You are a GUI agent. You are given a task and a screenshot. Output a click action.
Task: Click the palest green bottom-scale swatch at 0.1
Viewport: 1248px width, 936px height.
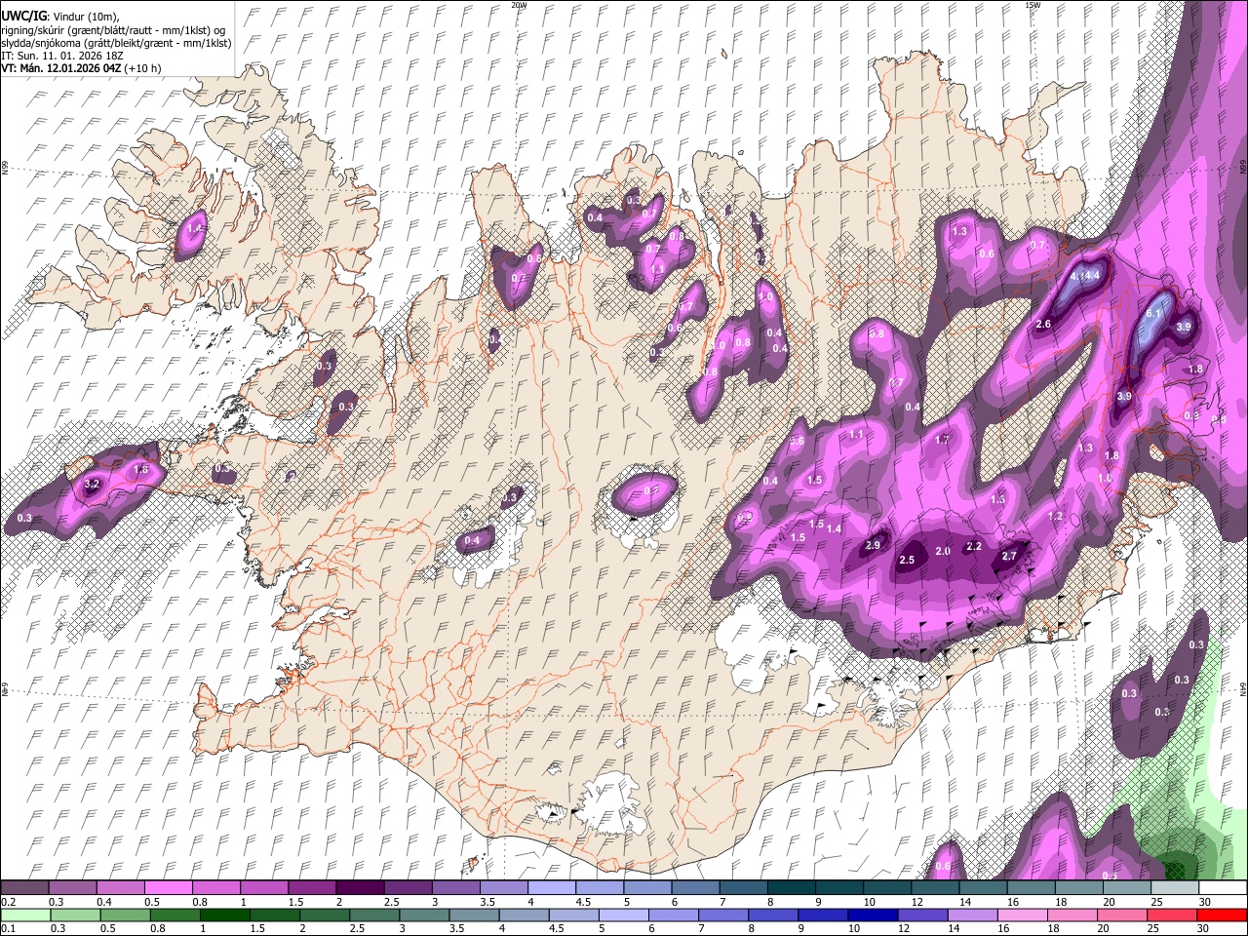tap(24, 915)
